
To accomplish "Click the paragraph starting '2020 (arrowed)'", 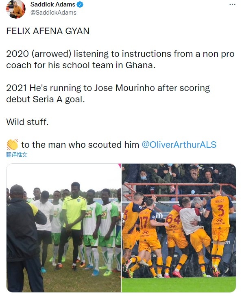I will (x=120, y=59).
